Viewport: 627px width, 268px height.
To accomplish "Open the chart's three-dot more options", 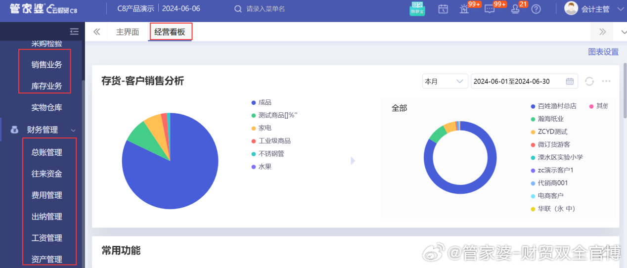I will coord(606,81).
